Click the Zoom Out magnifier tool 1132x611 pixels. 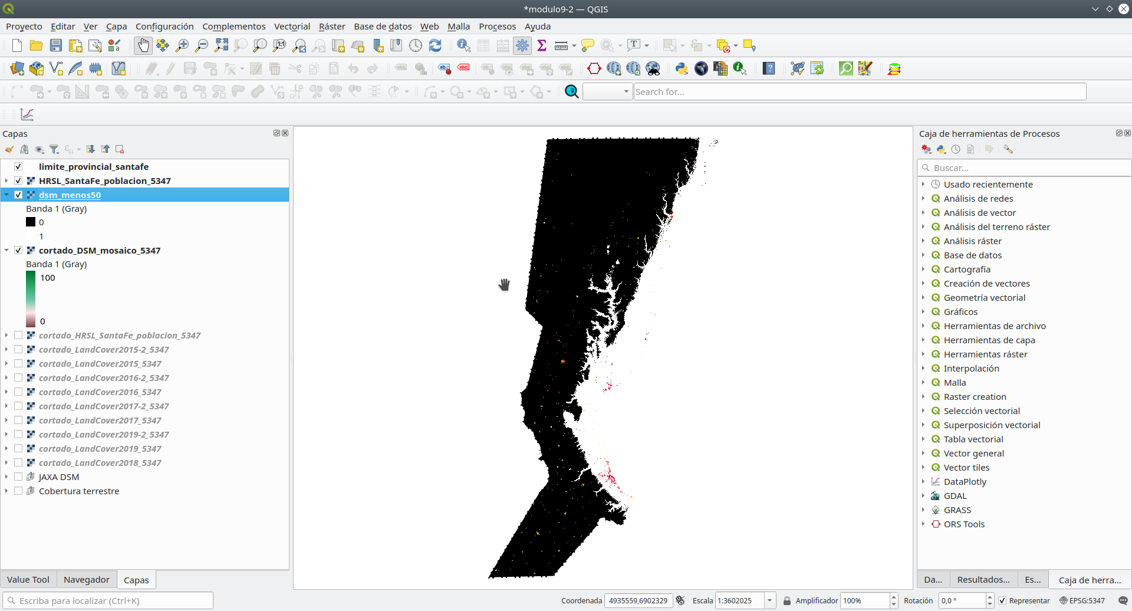pos(202,45)
